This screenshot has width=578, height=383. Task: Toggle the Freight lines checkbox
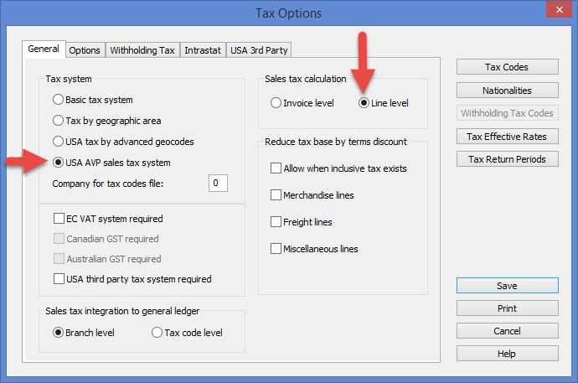[x=276, y=222]
